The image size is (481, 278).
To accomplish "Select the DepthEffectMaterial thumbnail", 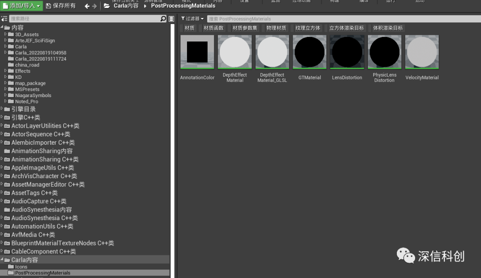I will tap(235, 52).
